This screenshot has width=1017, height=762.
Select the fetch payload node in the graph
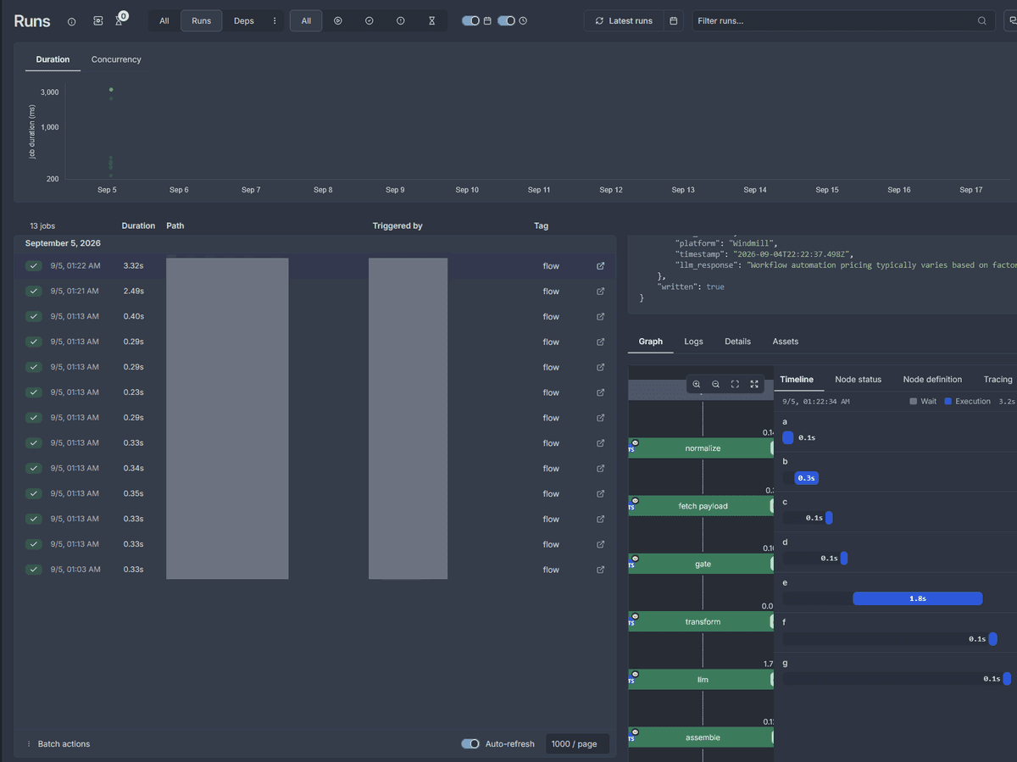click(701, 506)
